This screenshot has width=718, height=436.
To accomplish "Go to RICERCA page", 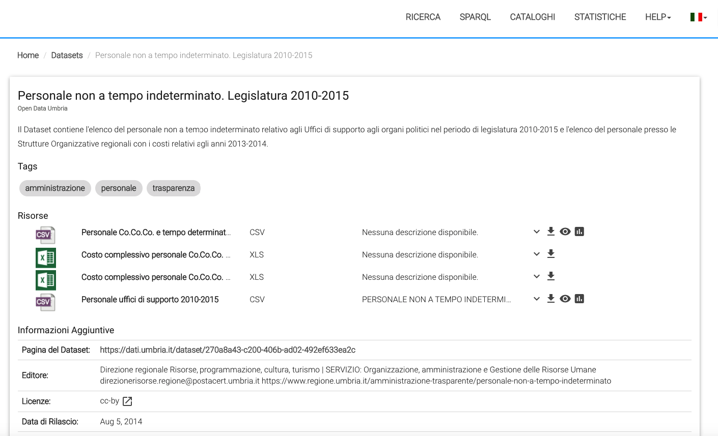I will pyautogui.click(x=423, y=17).
